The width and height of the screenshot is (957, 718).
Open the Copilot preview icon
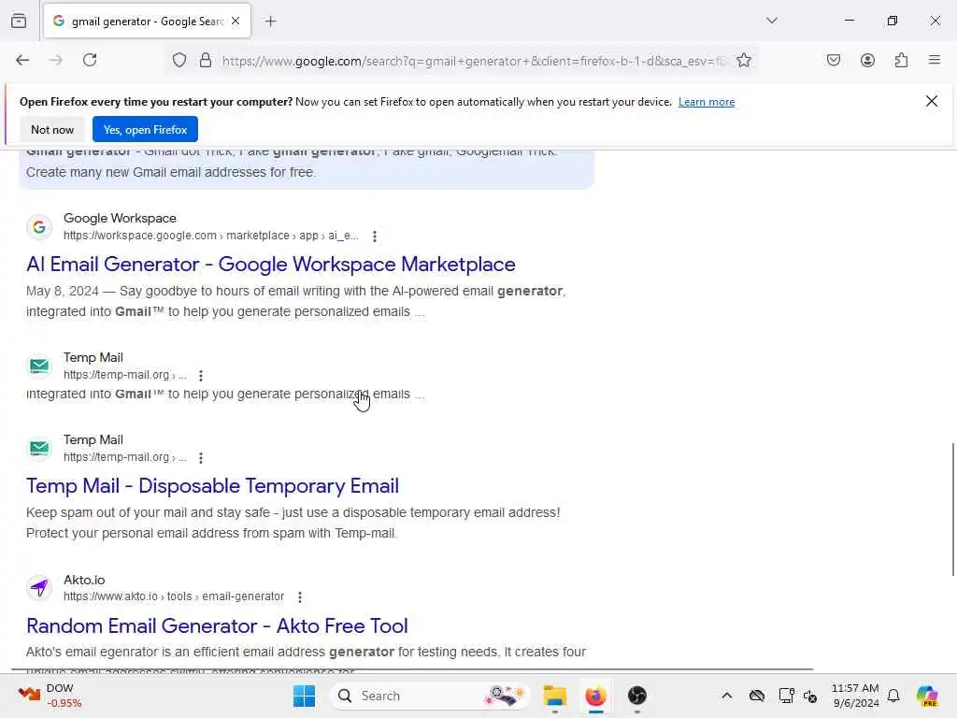click(x=927, y=696)
